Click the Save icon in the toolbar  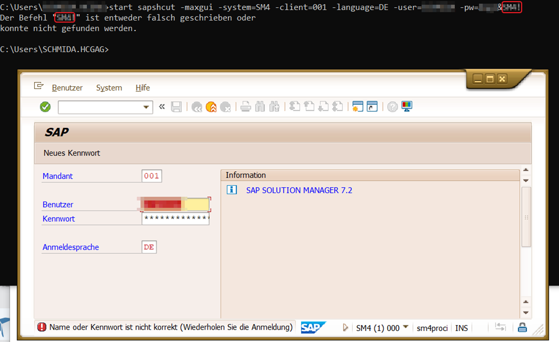click(176, 106)
